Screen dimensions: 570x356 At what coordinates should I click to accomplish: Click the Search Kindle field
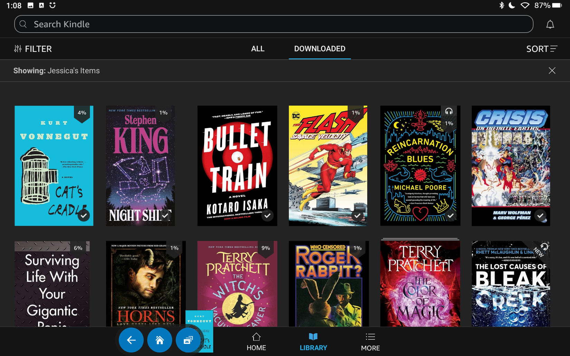(274, 24)
